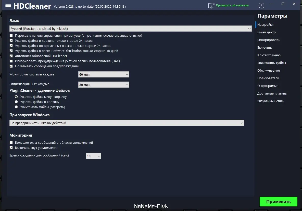302x211 pixels.
Task: Enable Игнорировать предупреждения UAC checkbox
Action: [x=11, y=61]
